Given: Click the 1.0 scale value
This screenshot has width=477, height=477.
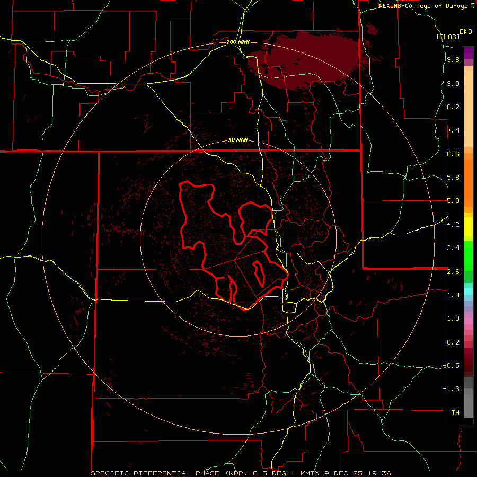Looking at the screenshot, I should 453,319.
